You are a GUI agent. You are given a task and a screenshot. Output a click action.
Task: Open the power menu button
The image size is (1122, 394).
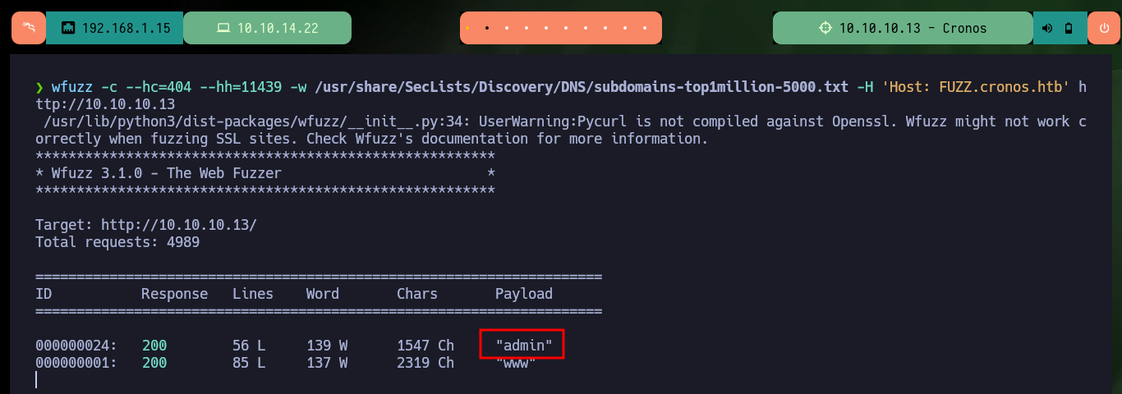pyautogui.click(x=1103, y=28)
